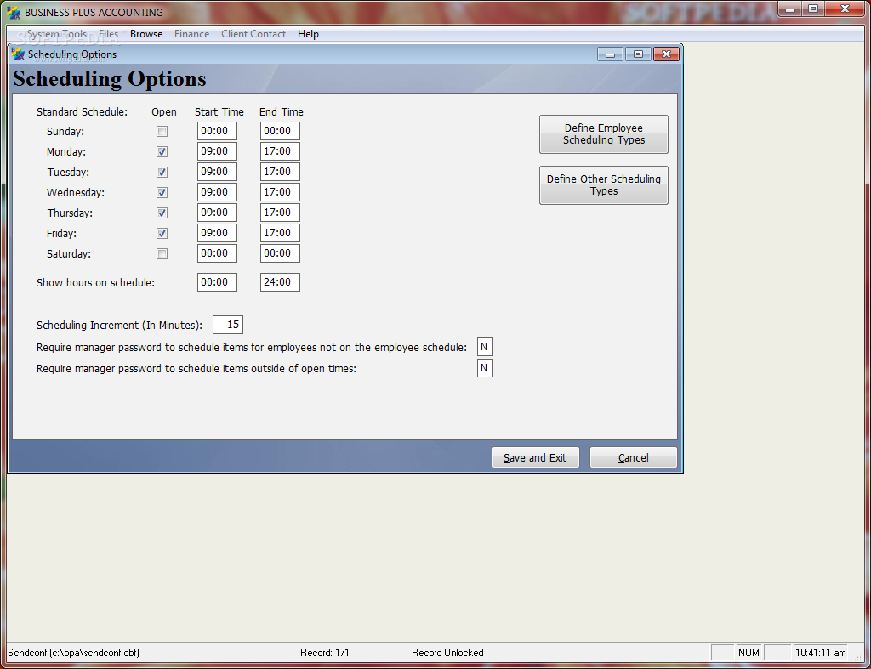The image size is (871, 669).
Task: Click Show hours on schedule label
Action: click(x=95, y=282)
